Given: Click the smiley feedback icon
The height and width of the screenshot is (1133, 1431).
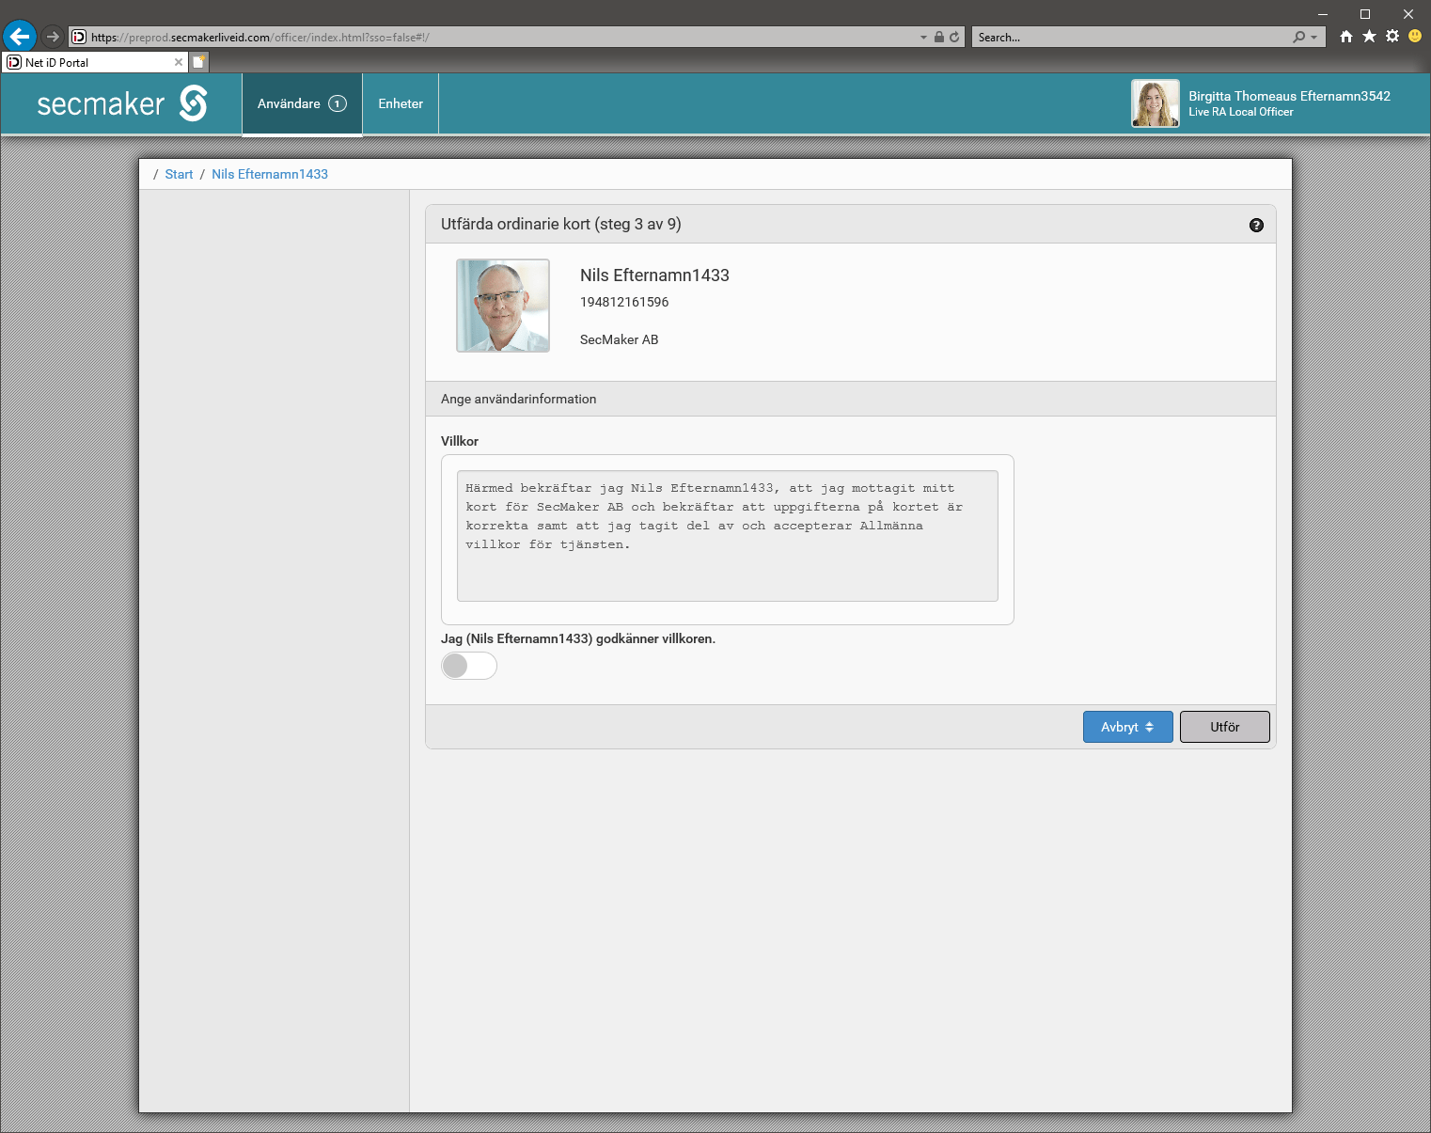Looking at the screenshot, I should 1415,37.
